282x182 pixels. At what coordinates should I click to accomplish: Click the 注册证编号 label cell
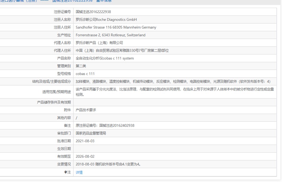pyautogui.click(x=62, y=12)
